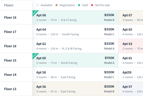Click the $250K price on Apt 66
This screenshot has width=143, height=96.
pyautogui.click(x=109, y=15)
